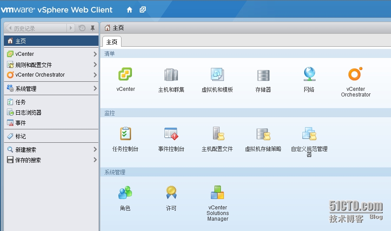Open the 虚拟机和模板 icon
This screenshot has width=391, height=231.
pyautogui.click(x=217, y=74)
